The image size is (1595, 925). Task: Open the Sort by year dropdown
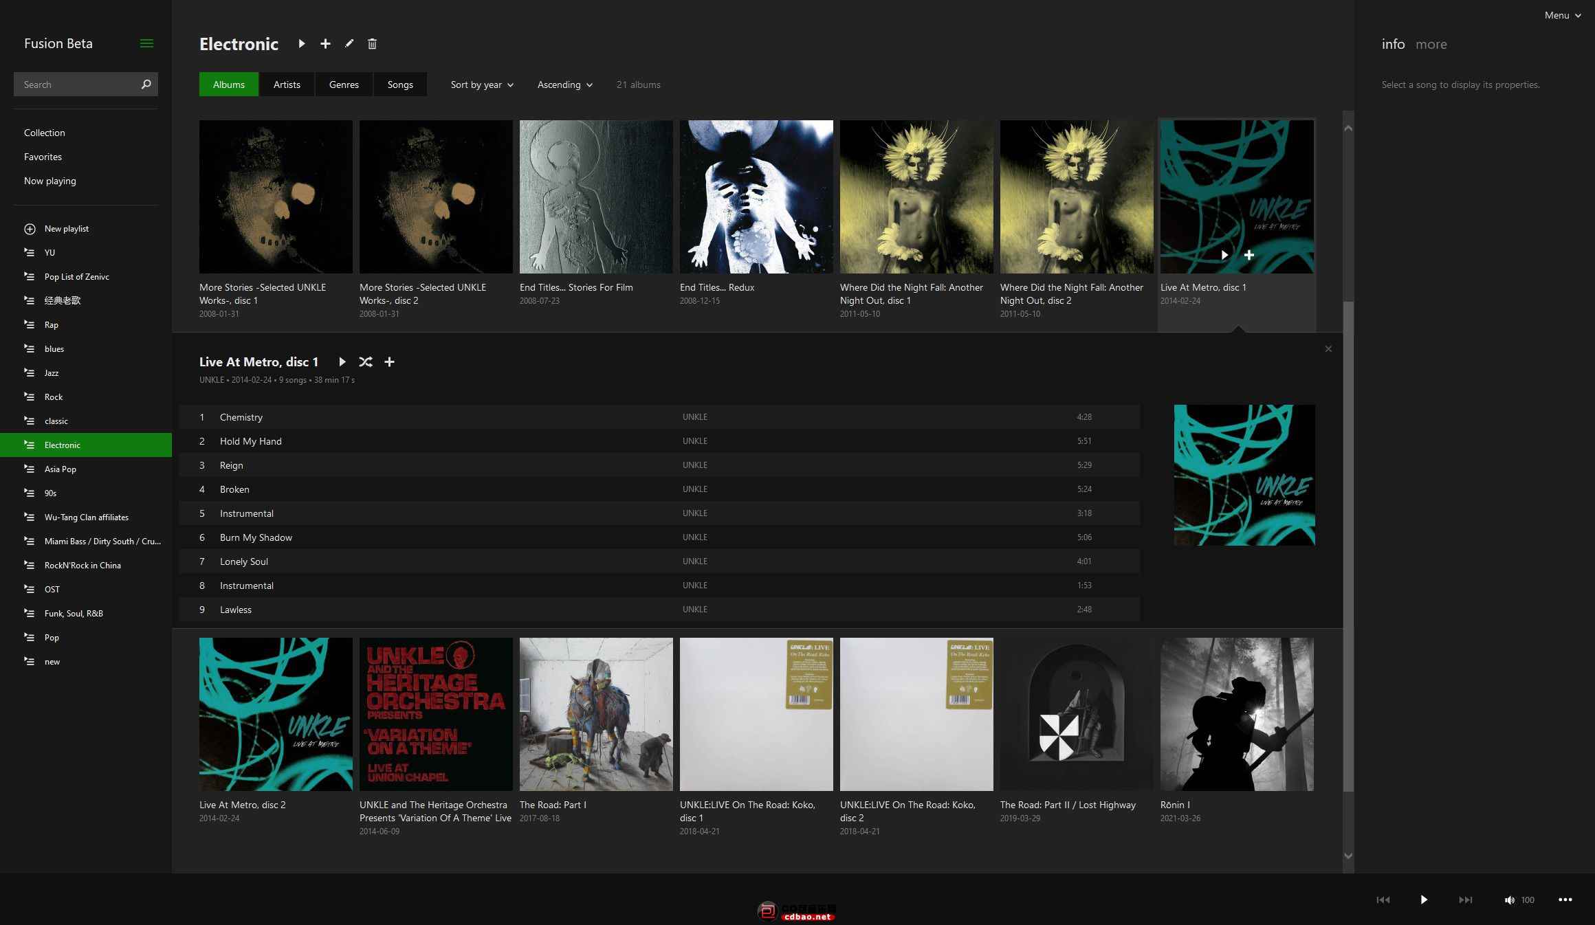coord(482,85)
